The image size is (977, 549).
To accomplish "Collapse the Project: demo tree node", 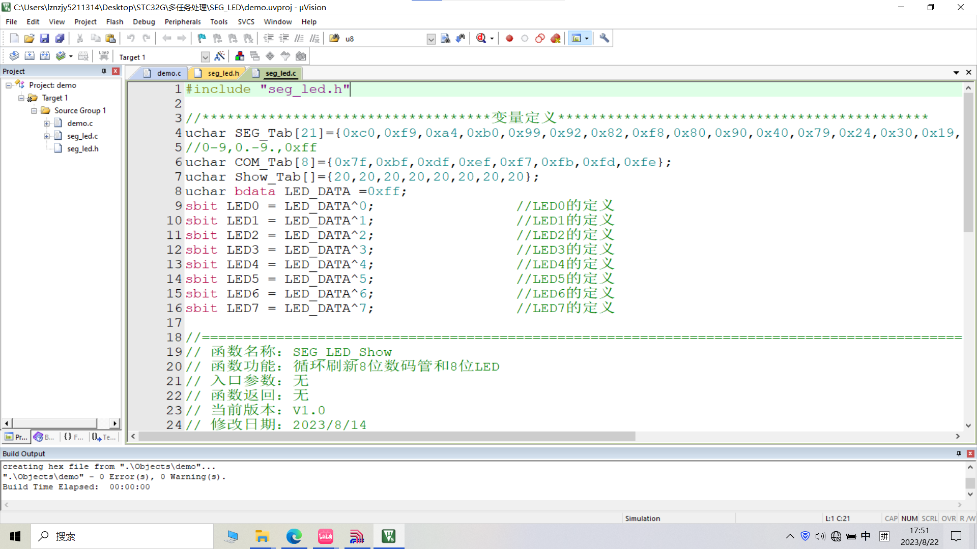I will point(8,85).
